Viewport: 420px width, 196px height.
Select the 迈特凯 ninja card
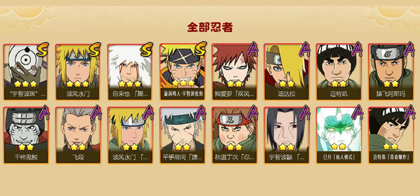click(339, 72)
